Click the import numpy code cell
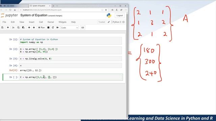The width and height of the screenshot is (216, 121). click(71, 41)
